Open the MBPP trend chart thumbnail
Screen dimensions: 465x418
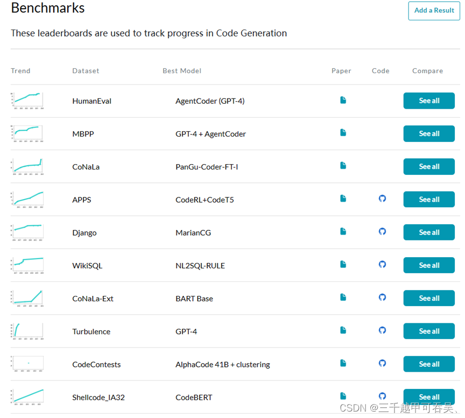[27, 134]
